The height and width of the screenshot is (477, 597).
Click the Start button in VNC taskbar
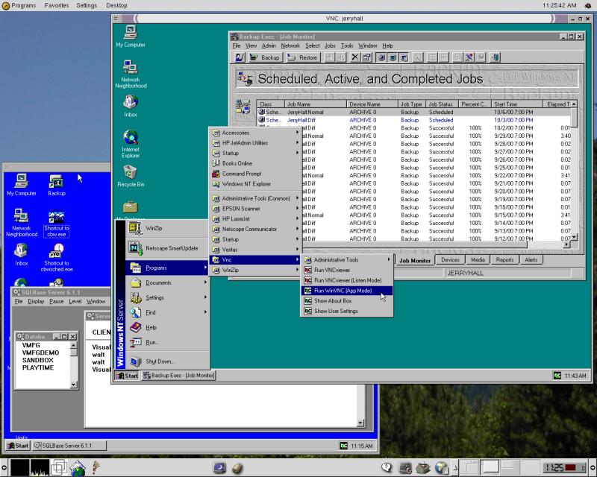(126, 375)
